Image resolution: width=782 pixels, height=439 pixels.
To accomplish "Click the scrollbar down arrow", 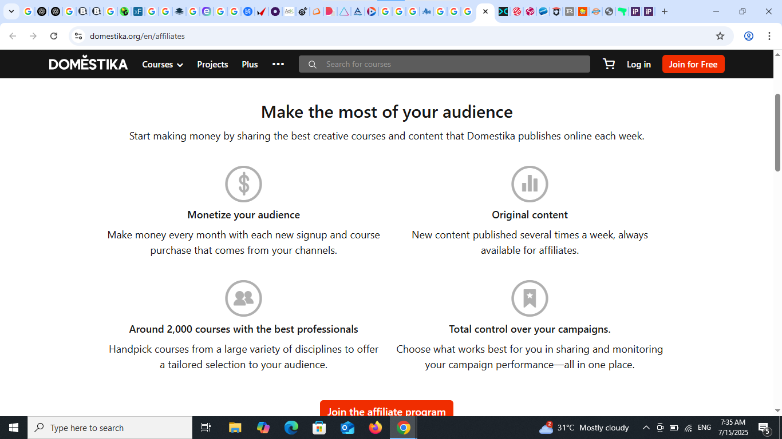I will click(777, 410).
